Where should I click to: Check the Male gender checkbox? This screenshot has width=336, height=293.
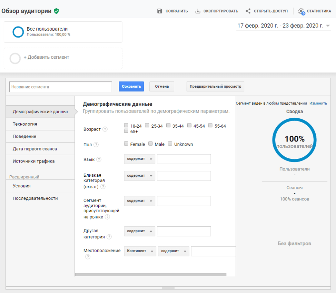[x=150, y=144]
